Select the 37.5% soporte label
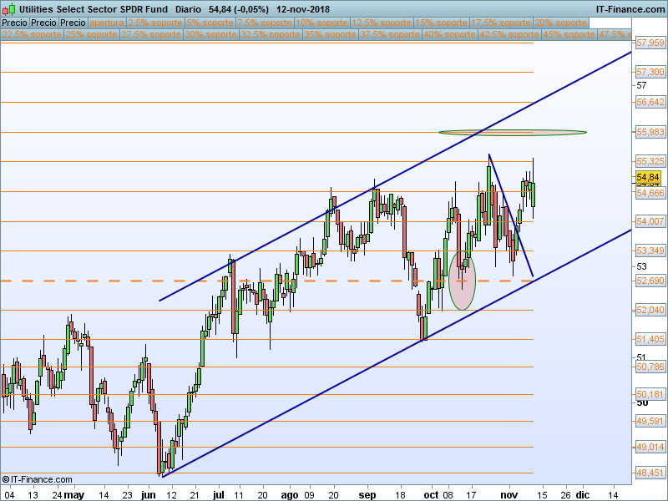668x501 pixels. [390, 34]
